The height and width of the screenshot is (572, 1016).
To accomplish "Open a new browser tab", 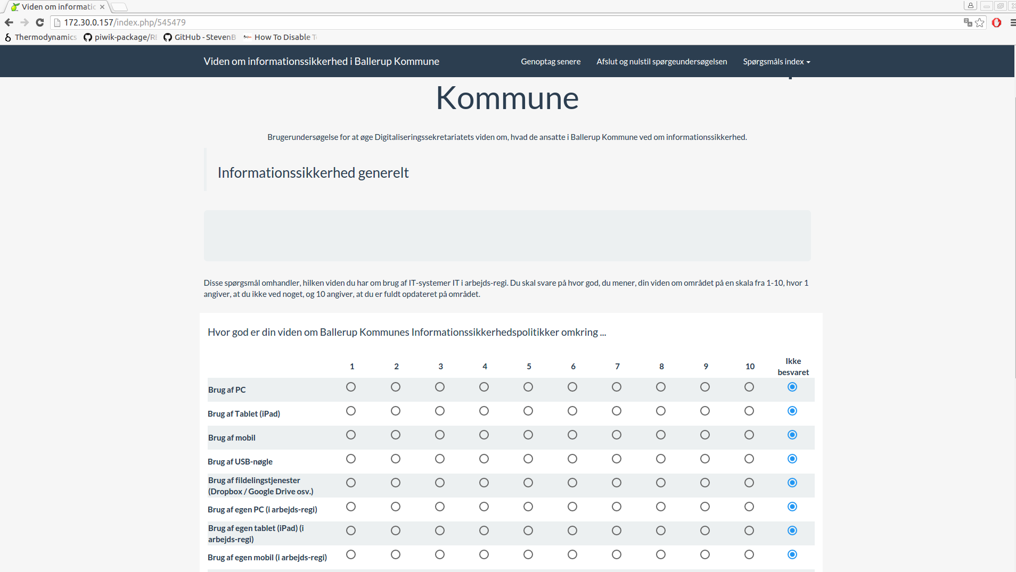I will [x=120, y=7].
